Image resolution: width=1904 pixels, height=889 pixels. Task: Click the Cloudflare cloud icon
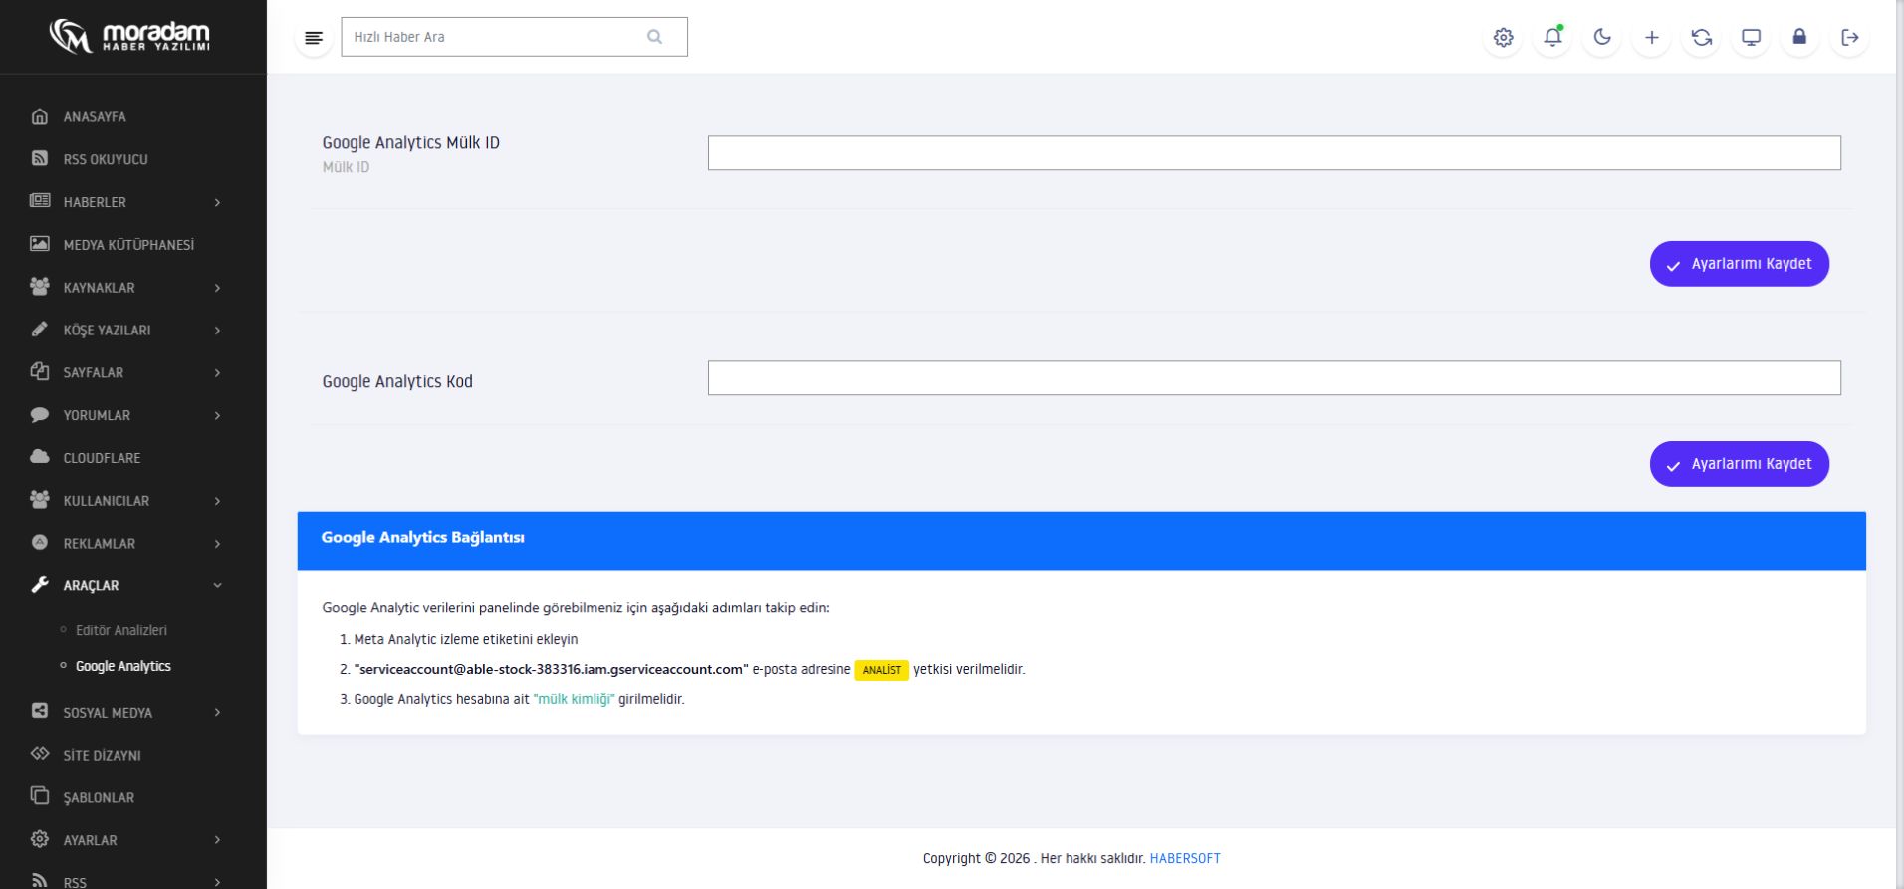pos(40,457)
